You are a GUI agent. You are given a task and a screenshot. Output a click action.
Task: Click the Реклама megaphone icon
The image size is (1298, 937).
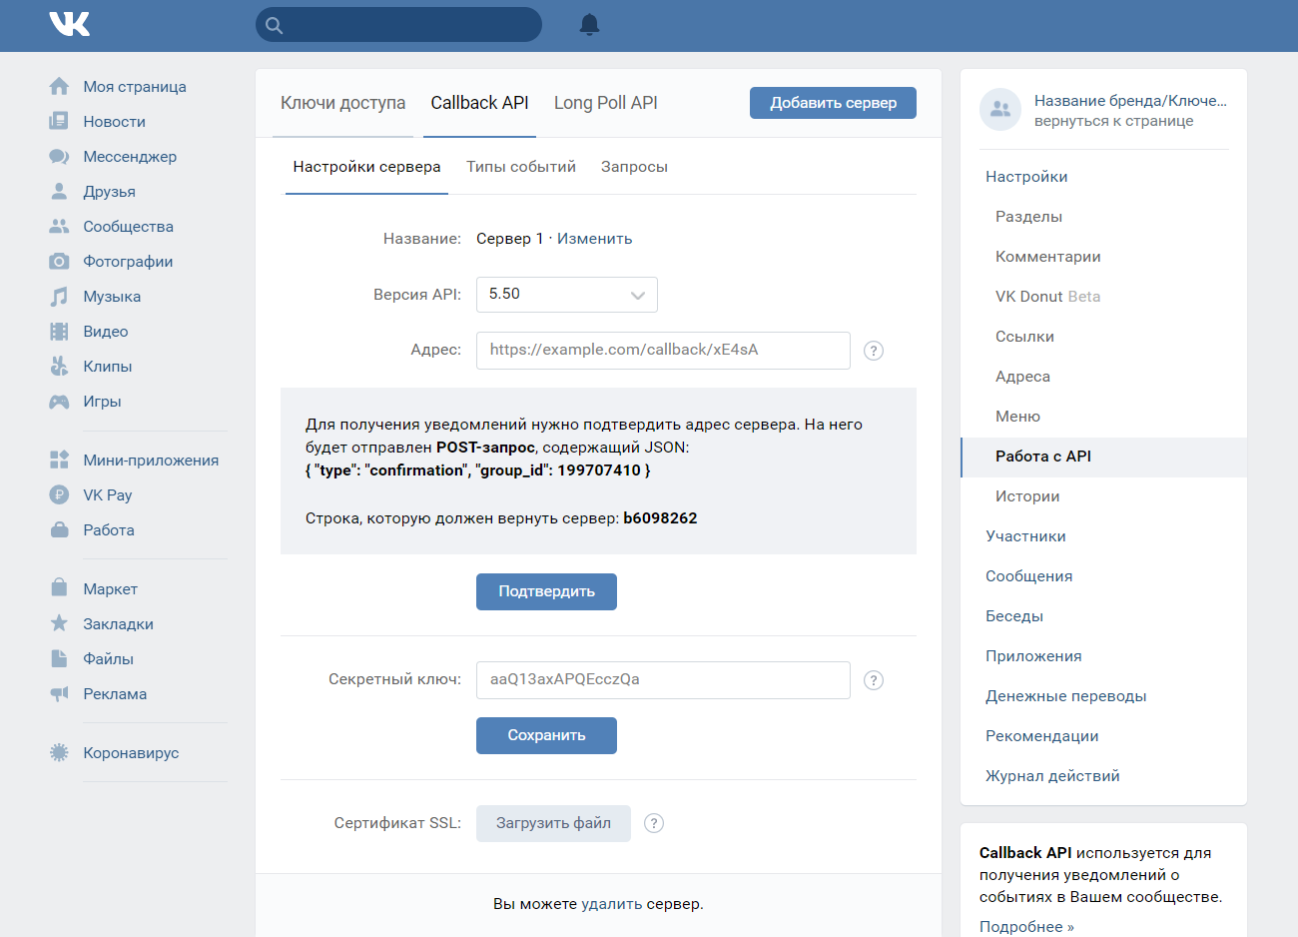point(59,694)
